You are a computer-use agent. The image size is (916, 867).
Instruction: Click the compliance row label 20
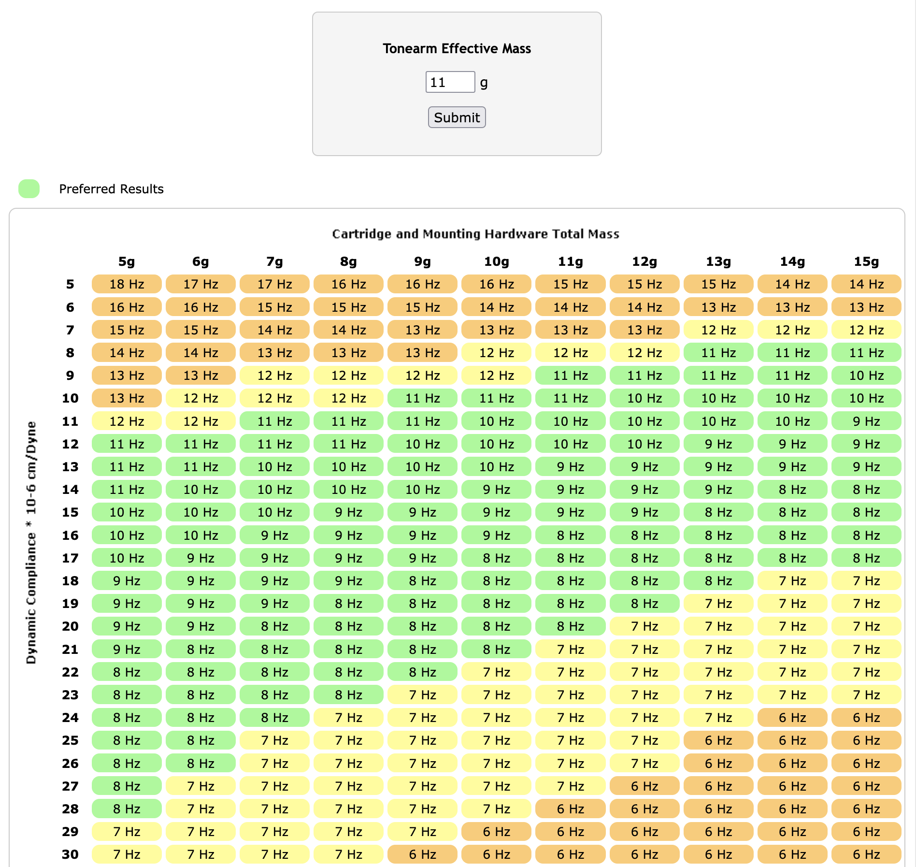[x=70, y=626]
